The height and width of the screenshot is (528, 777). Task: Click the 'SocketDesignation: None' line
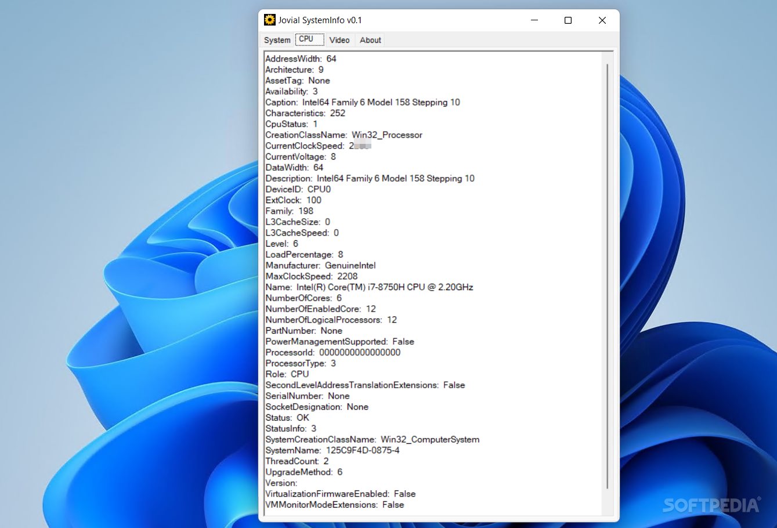317,407
